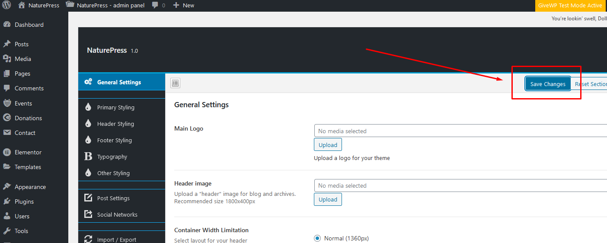The image size is (607, 243).
Task: Click the Donations GiveWP icon
Action: 7,118
